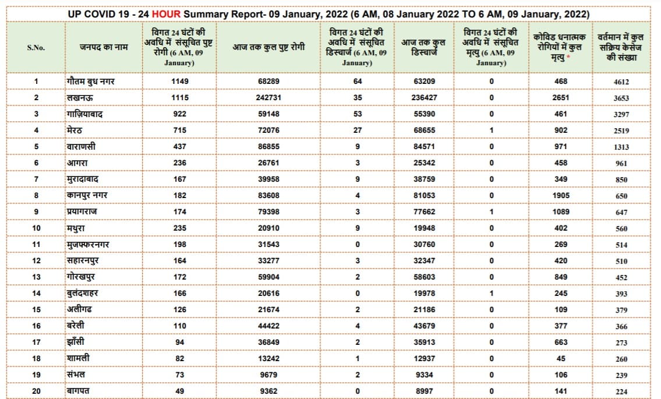Select the आज तक कुल पुष्ट रोगी header

tap(268, 47)
